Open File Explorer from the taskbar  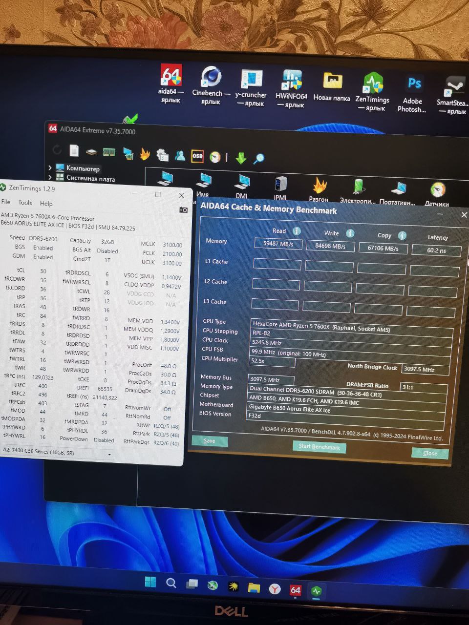254,587
